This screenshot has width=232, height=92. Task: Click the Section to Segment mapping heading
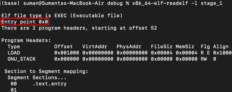click(46, 72)
